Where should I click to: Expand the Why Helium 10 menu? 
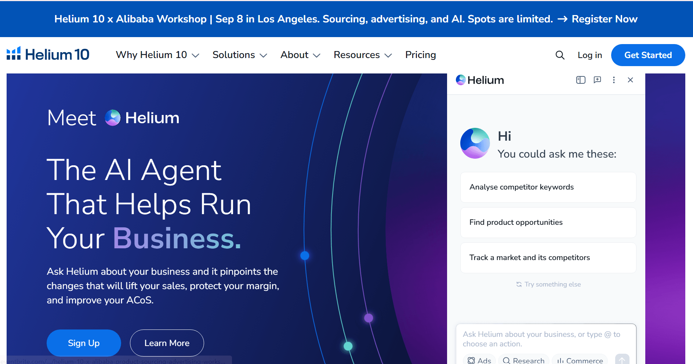tap(157, 55)
